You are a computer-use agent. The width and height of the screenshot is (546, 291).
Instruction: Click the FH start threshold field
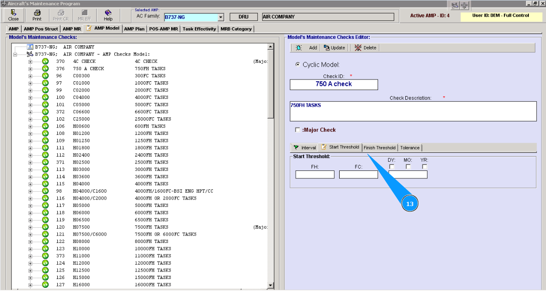pyautogui.click(x=315, y=175)
